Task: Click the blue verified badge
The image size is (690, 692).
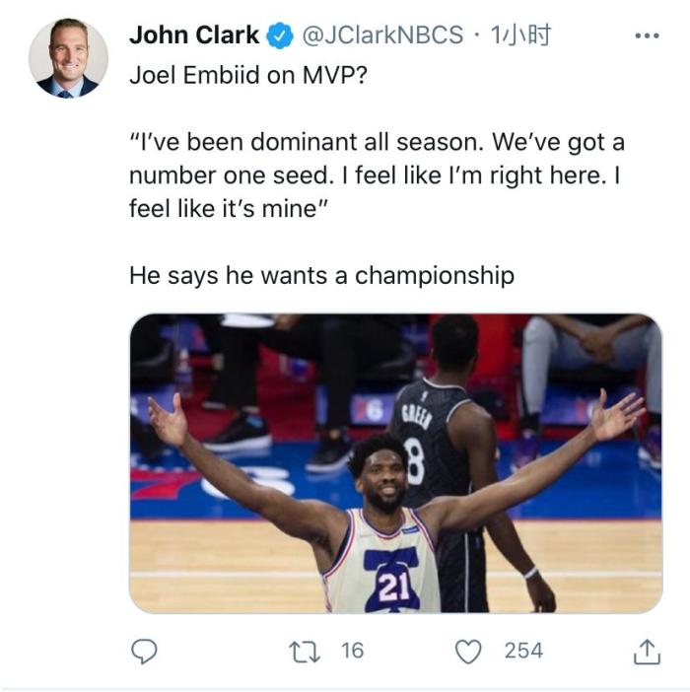Action: click(x=281, y=35)
